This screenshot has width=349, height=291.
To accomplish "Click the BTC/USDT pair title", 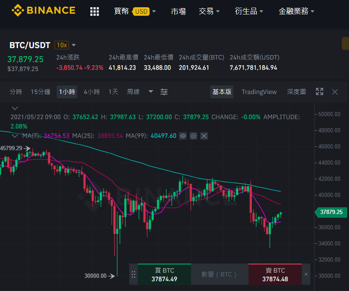I will coord(30,46).
